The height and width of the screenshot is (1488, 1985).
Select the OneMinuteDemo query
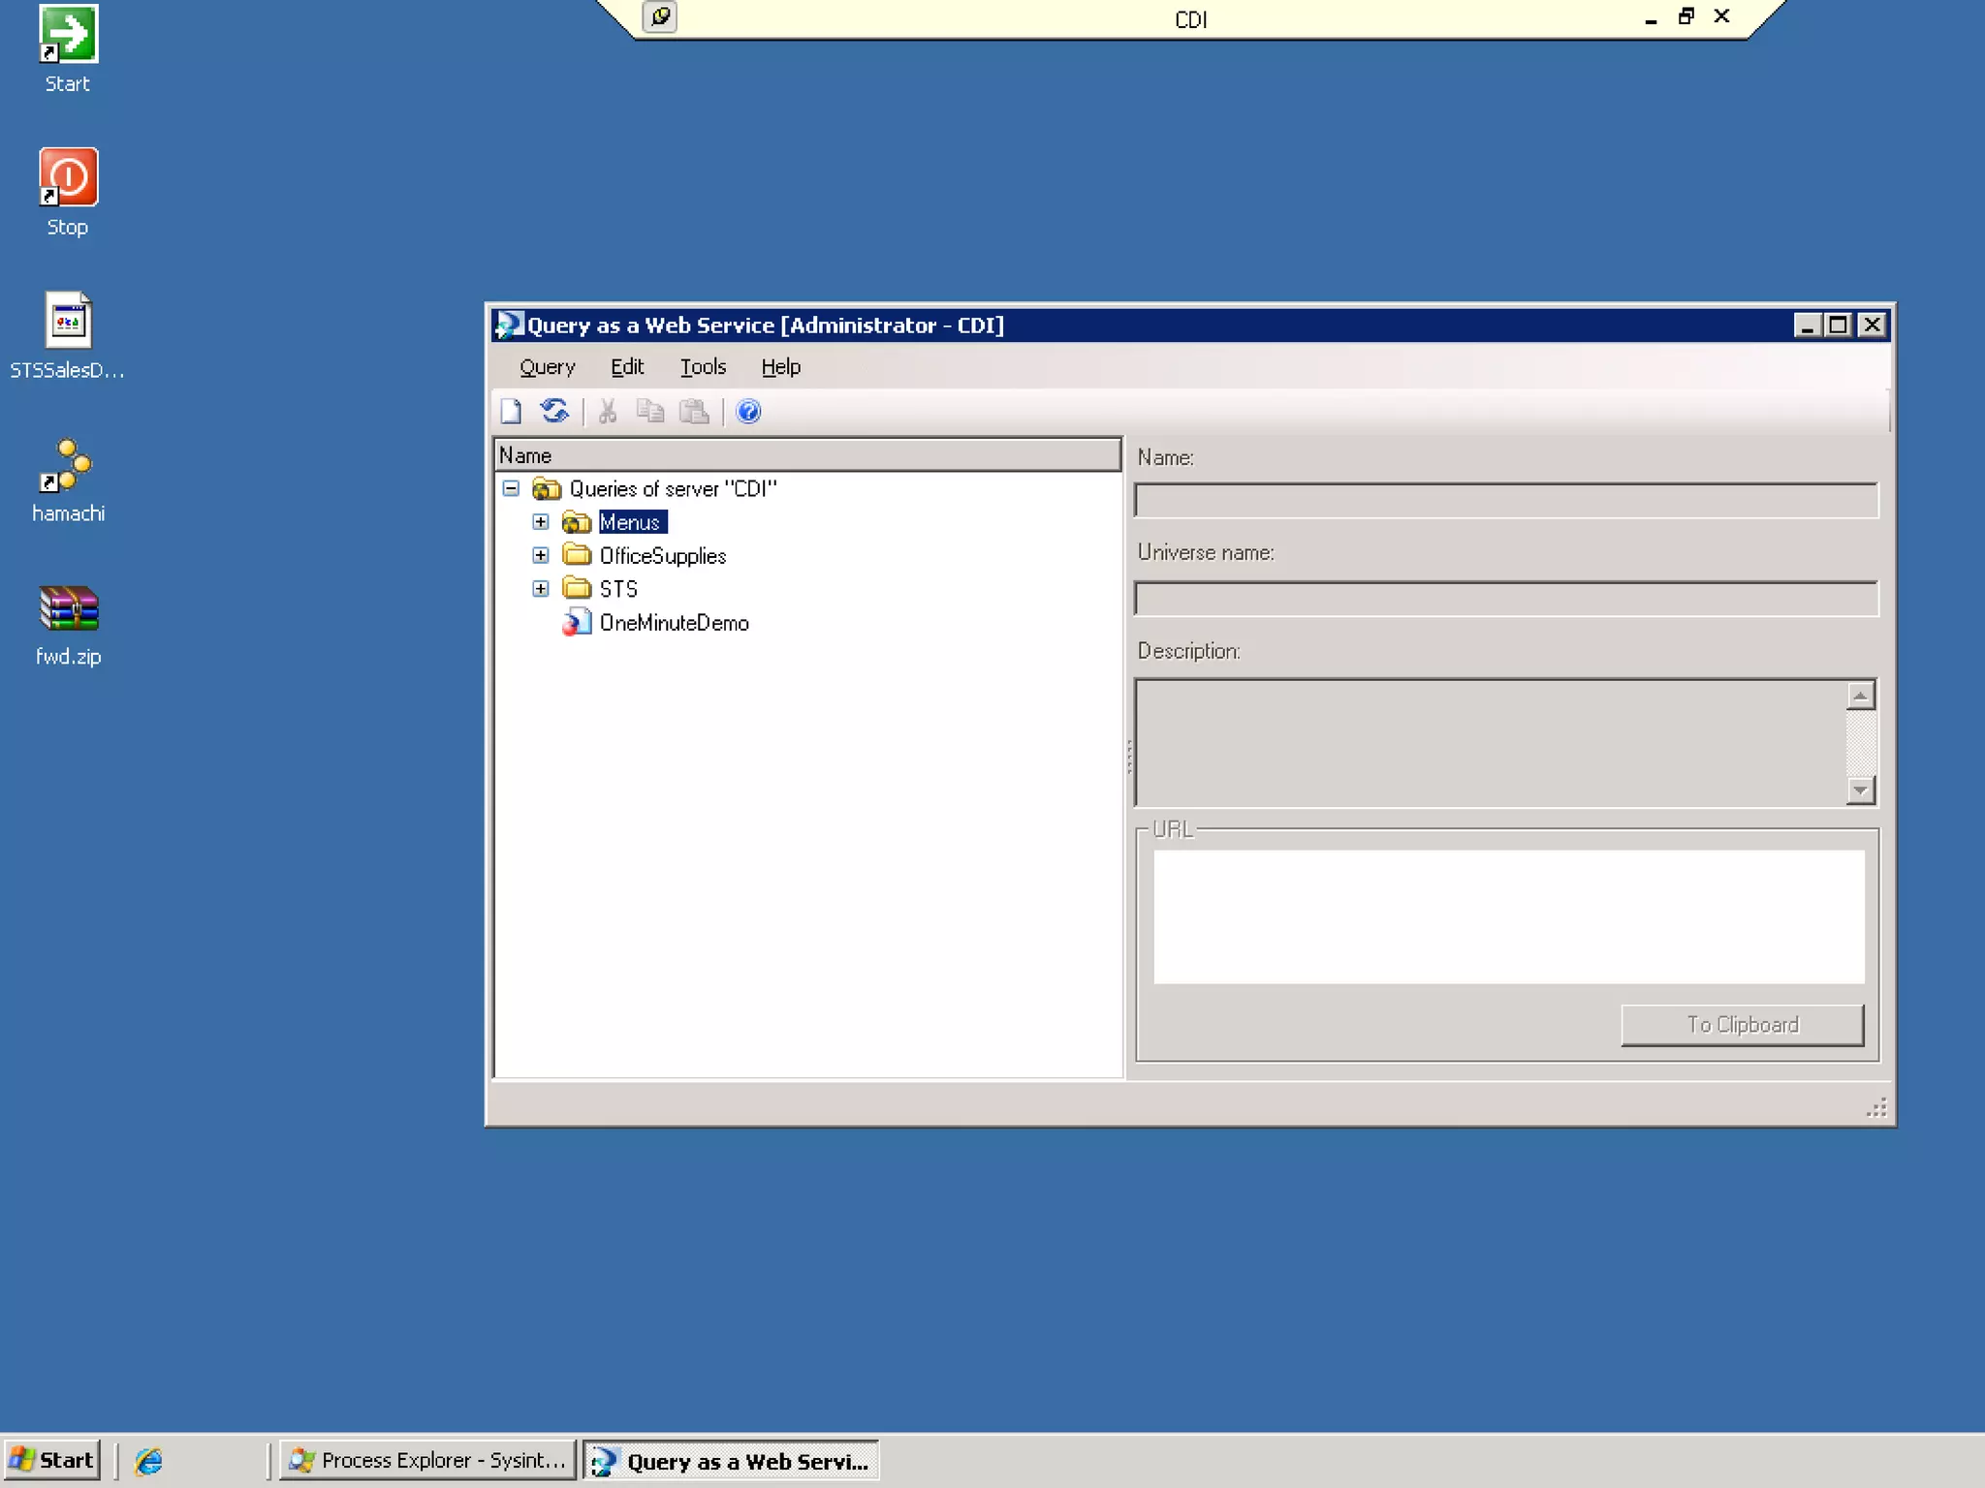click(675, 623)
